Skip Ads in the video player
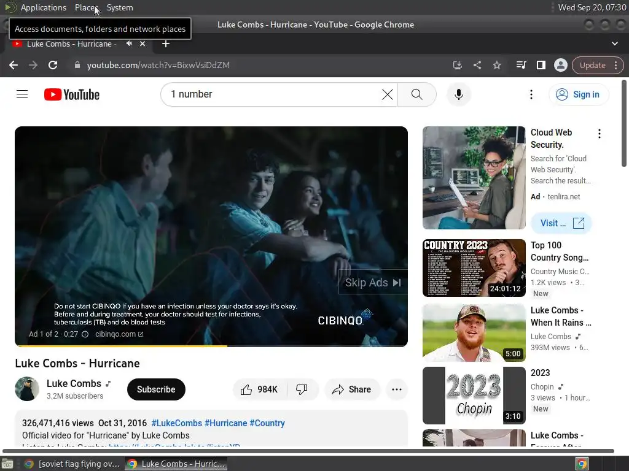This screenshot has width=629, height=471. [x=373, y=283]
